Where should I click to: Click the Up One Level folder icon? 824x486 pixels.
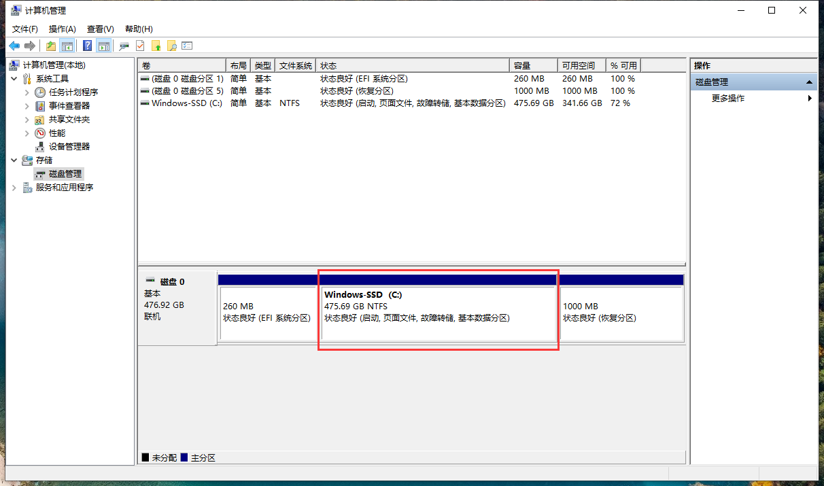pyautogui.click(x=51, y=46)
